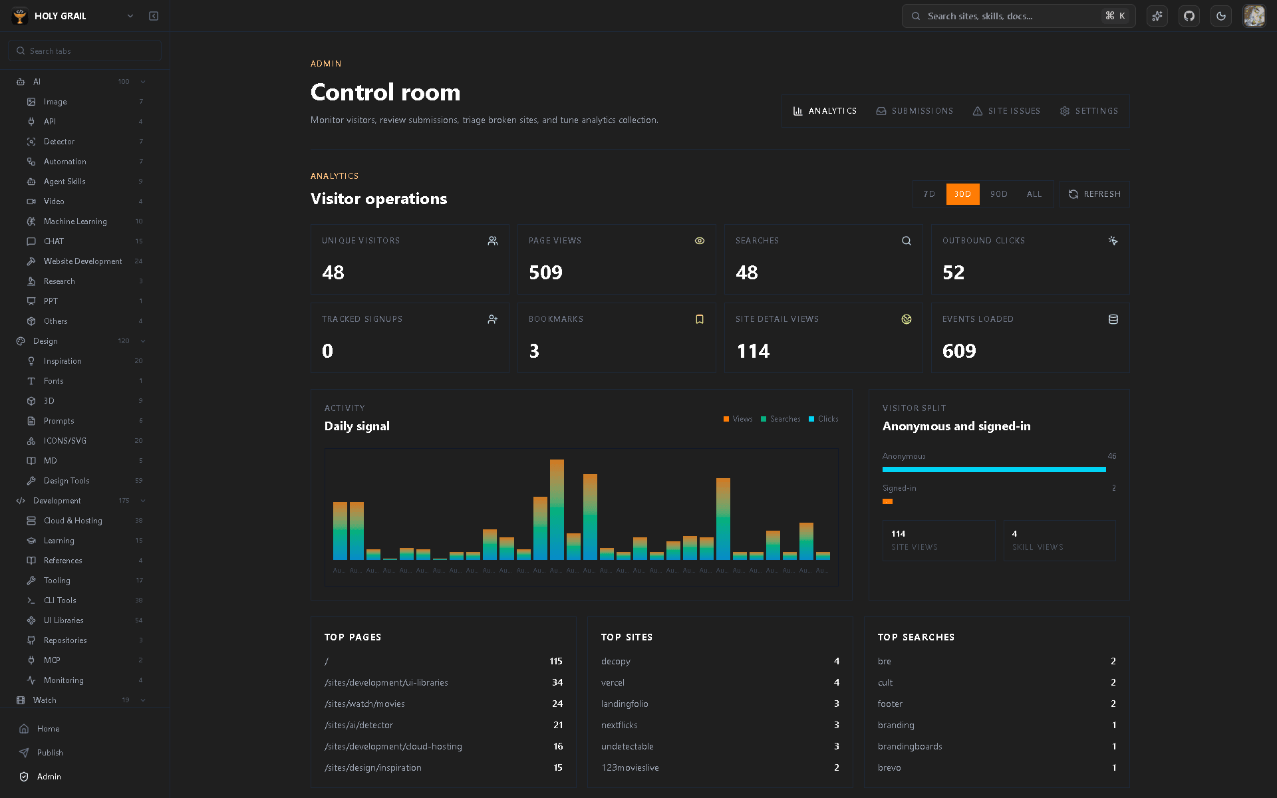
Task: Click the Outbound Clicks cursor icon
Action: click(1113, 241)
